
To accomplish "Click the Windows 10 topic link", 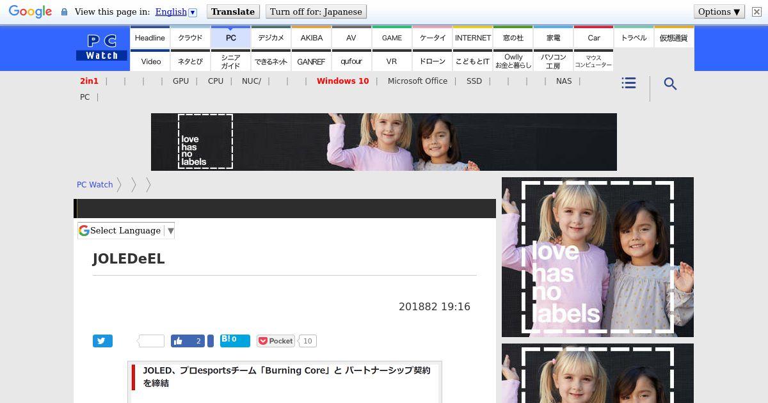I will point(342,81).
